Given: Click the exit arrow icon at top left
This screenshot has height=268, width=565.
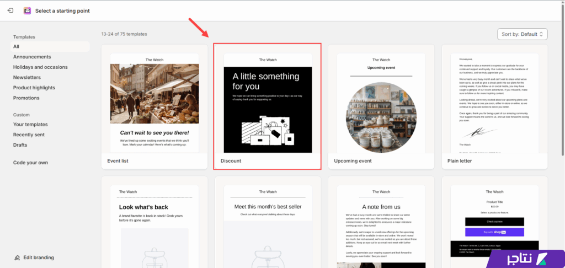Looking at the screenshot, I should click(x=12, y=10).
